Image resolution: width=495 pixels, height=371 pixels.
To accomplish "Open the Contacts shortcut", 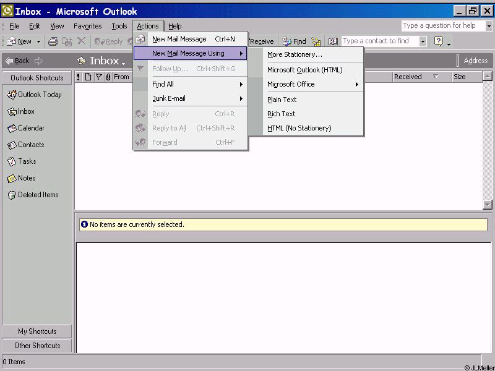I will 25,145.
